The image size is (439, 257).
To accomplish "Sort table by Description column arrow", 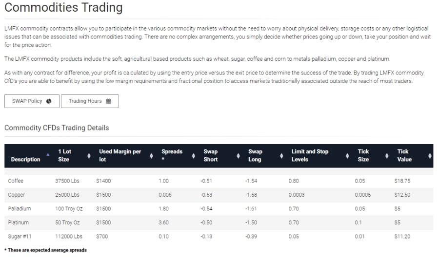I will click(x=48, y=154).
